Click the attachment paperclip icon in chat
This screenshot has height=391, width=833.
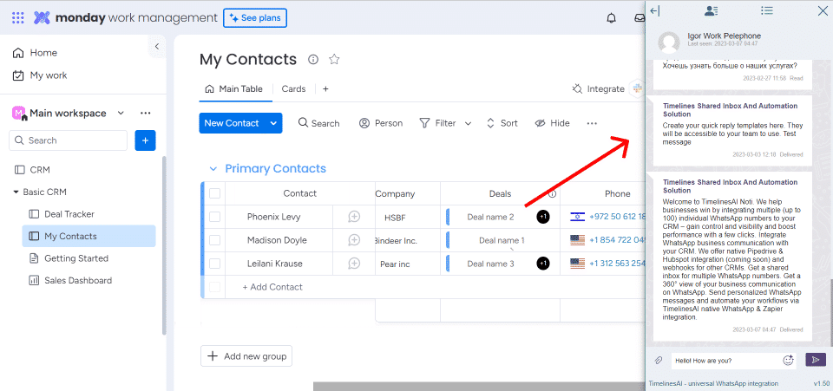click(x=659, y=360)
